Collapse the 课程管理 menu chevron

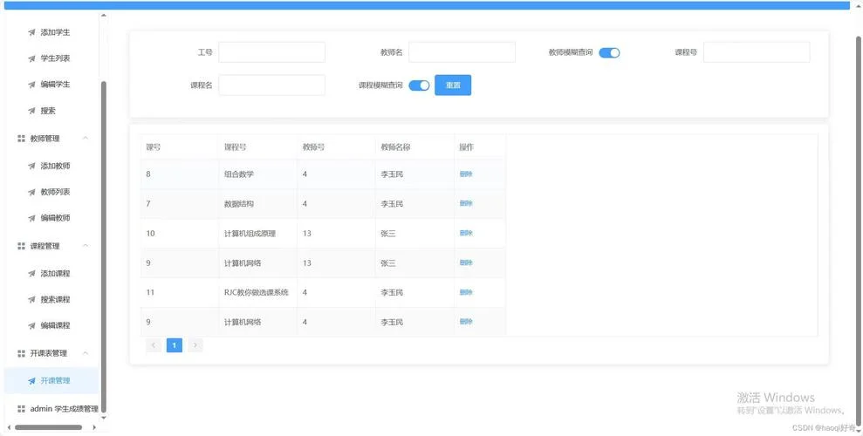(x=86, y=245)
